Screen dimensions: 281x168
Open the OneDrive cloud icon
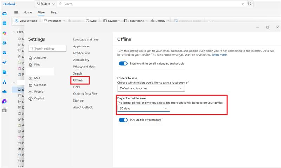pyautogui.click(x=5, y=92)
